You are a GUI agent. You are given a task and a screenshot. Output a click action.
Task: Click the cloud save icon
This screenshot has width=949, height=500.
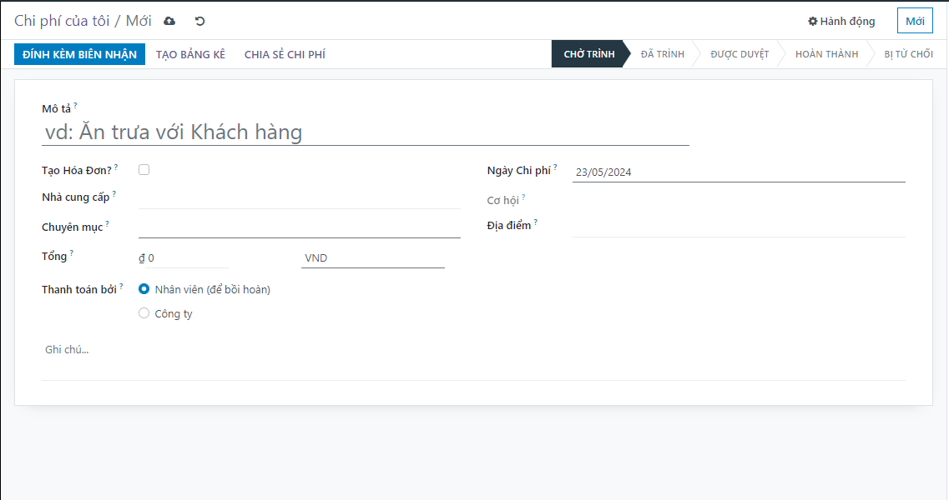coord(169,21)
